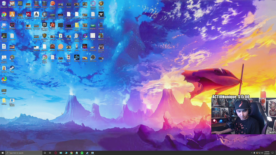The height and width of the screenshot is (155, 276).
Task: Open the notification action center
Action: (x=273, y=153)
